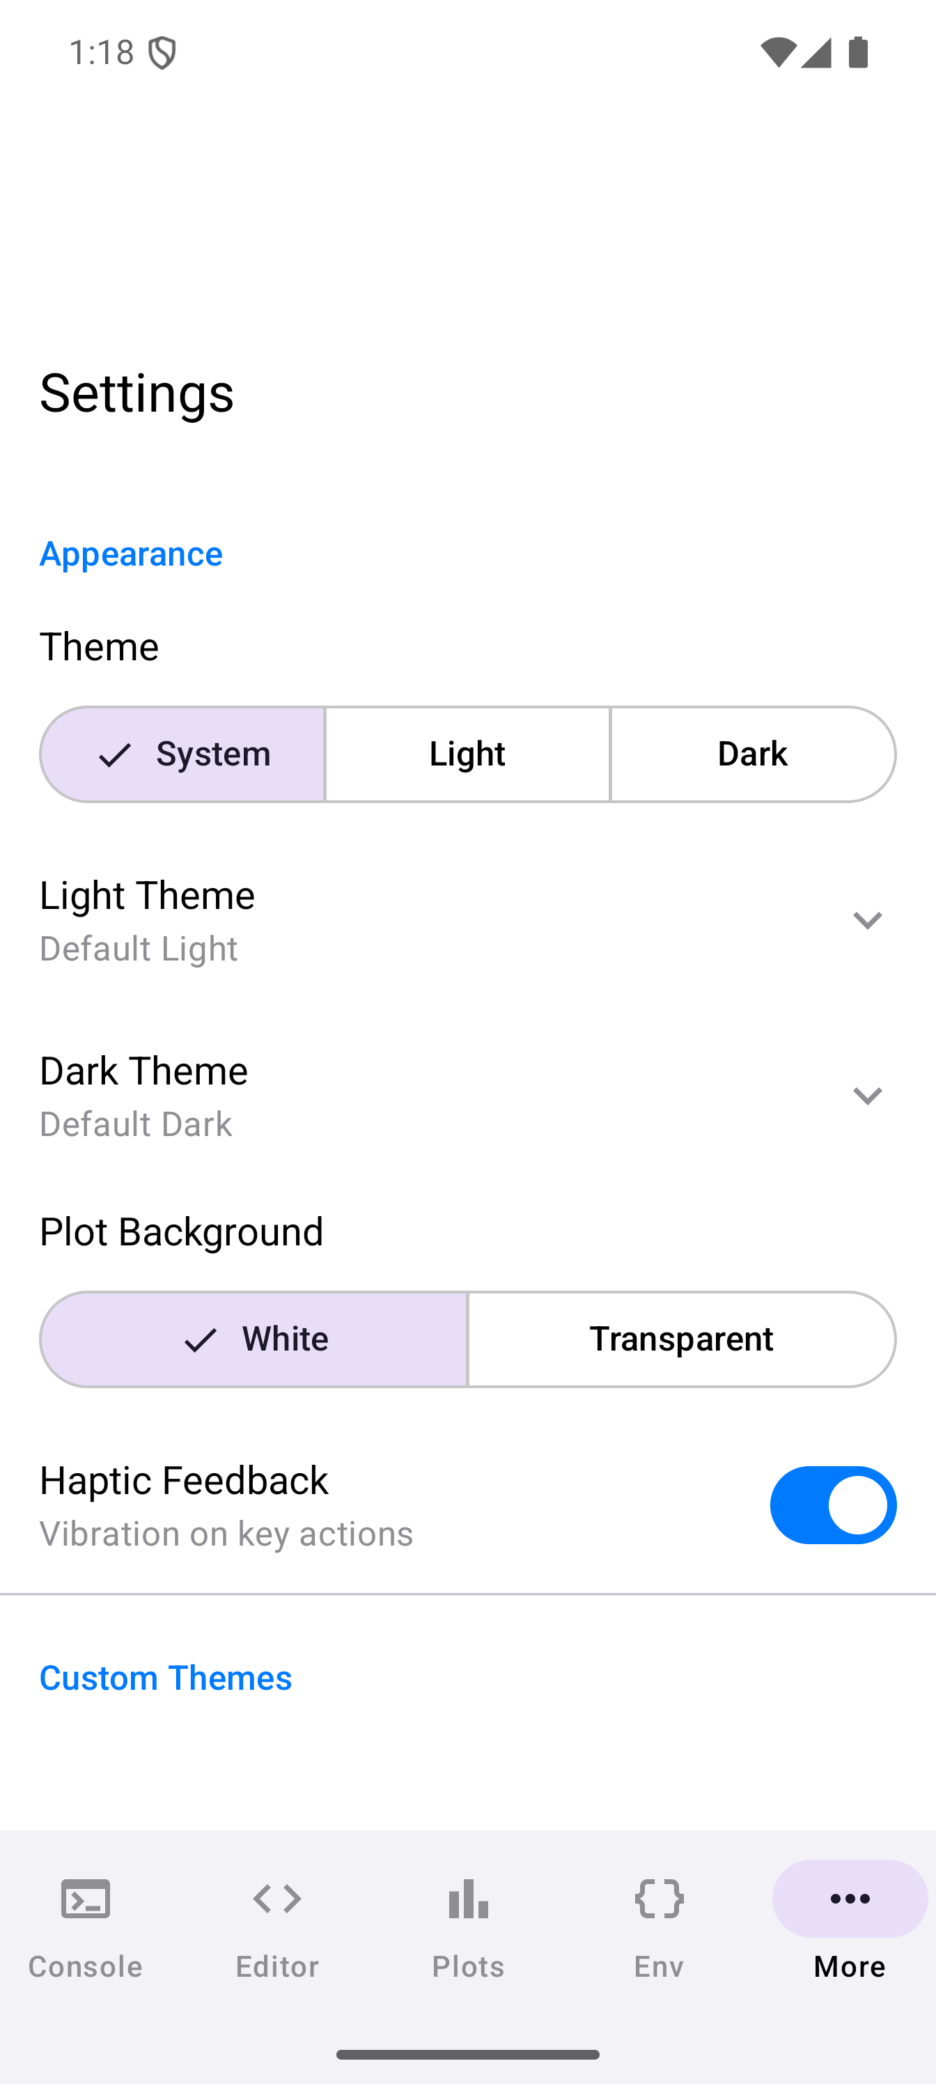The image size is (936, 2084).
Task: Disable the Haptic Feedback switch
Action: (x=832, y=1504)
